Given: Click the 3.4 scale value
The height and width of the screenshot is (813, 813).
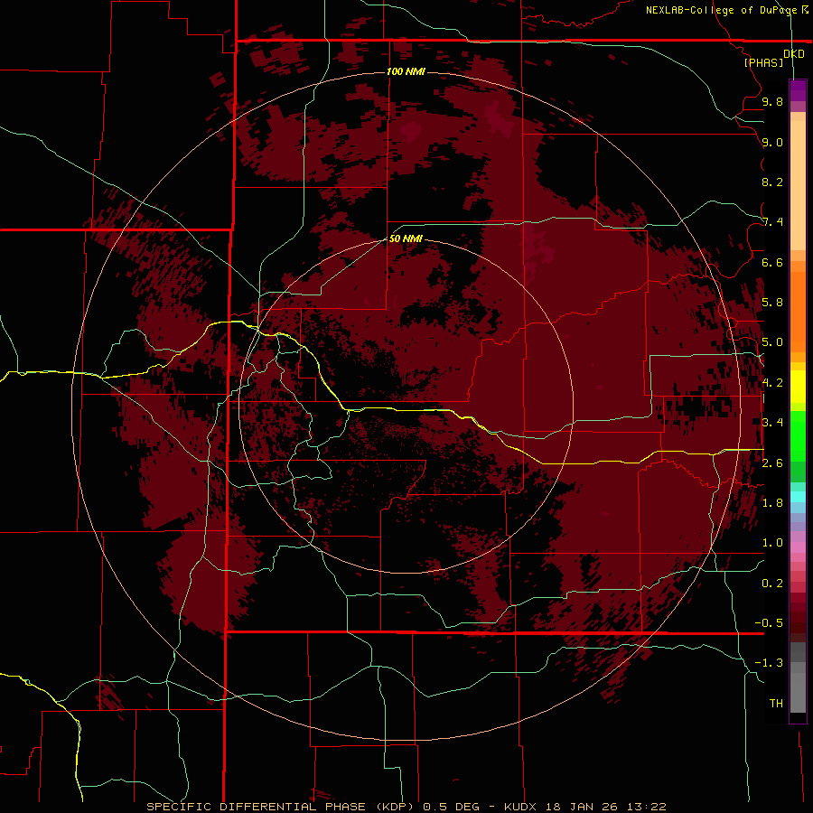Looking at the screenshot, I should [x=772, y=423].
